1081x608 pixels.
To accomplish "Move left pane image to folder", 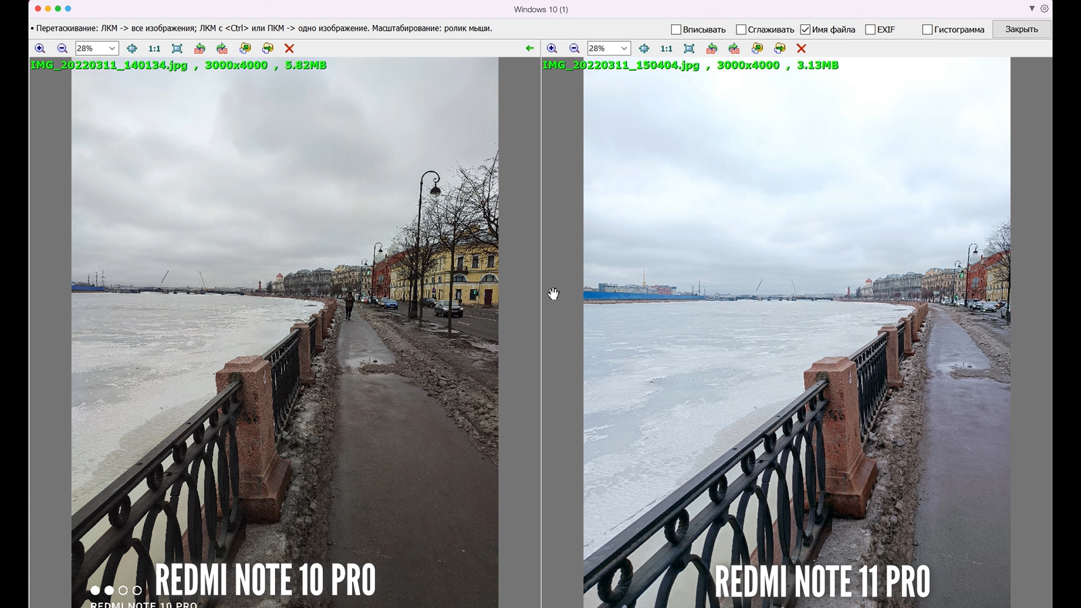I will [268, 49].
